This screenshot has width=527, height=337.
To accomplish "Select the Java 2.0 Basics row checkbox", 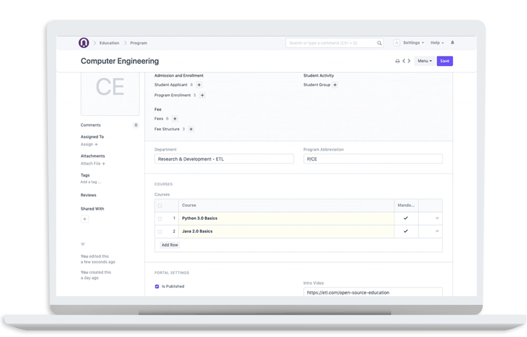I will pos(160,231).
